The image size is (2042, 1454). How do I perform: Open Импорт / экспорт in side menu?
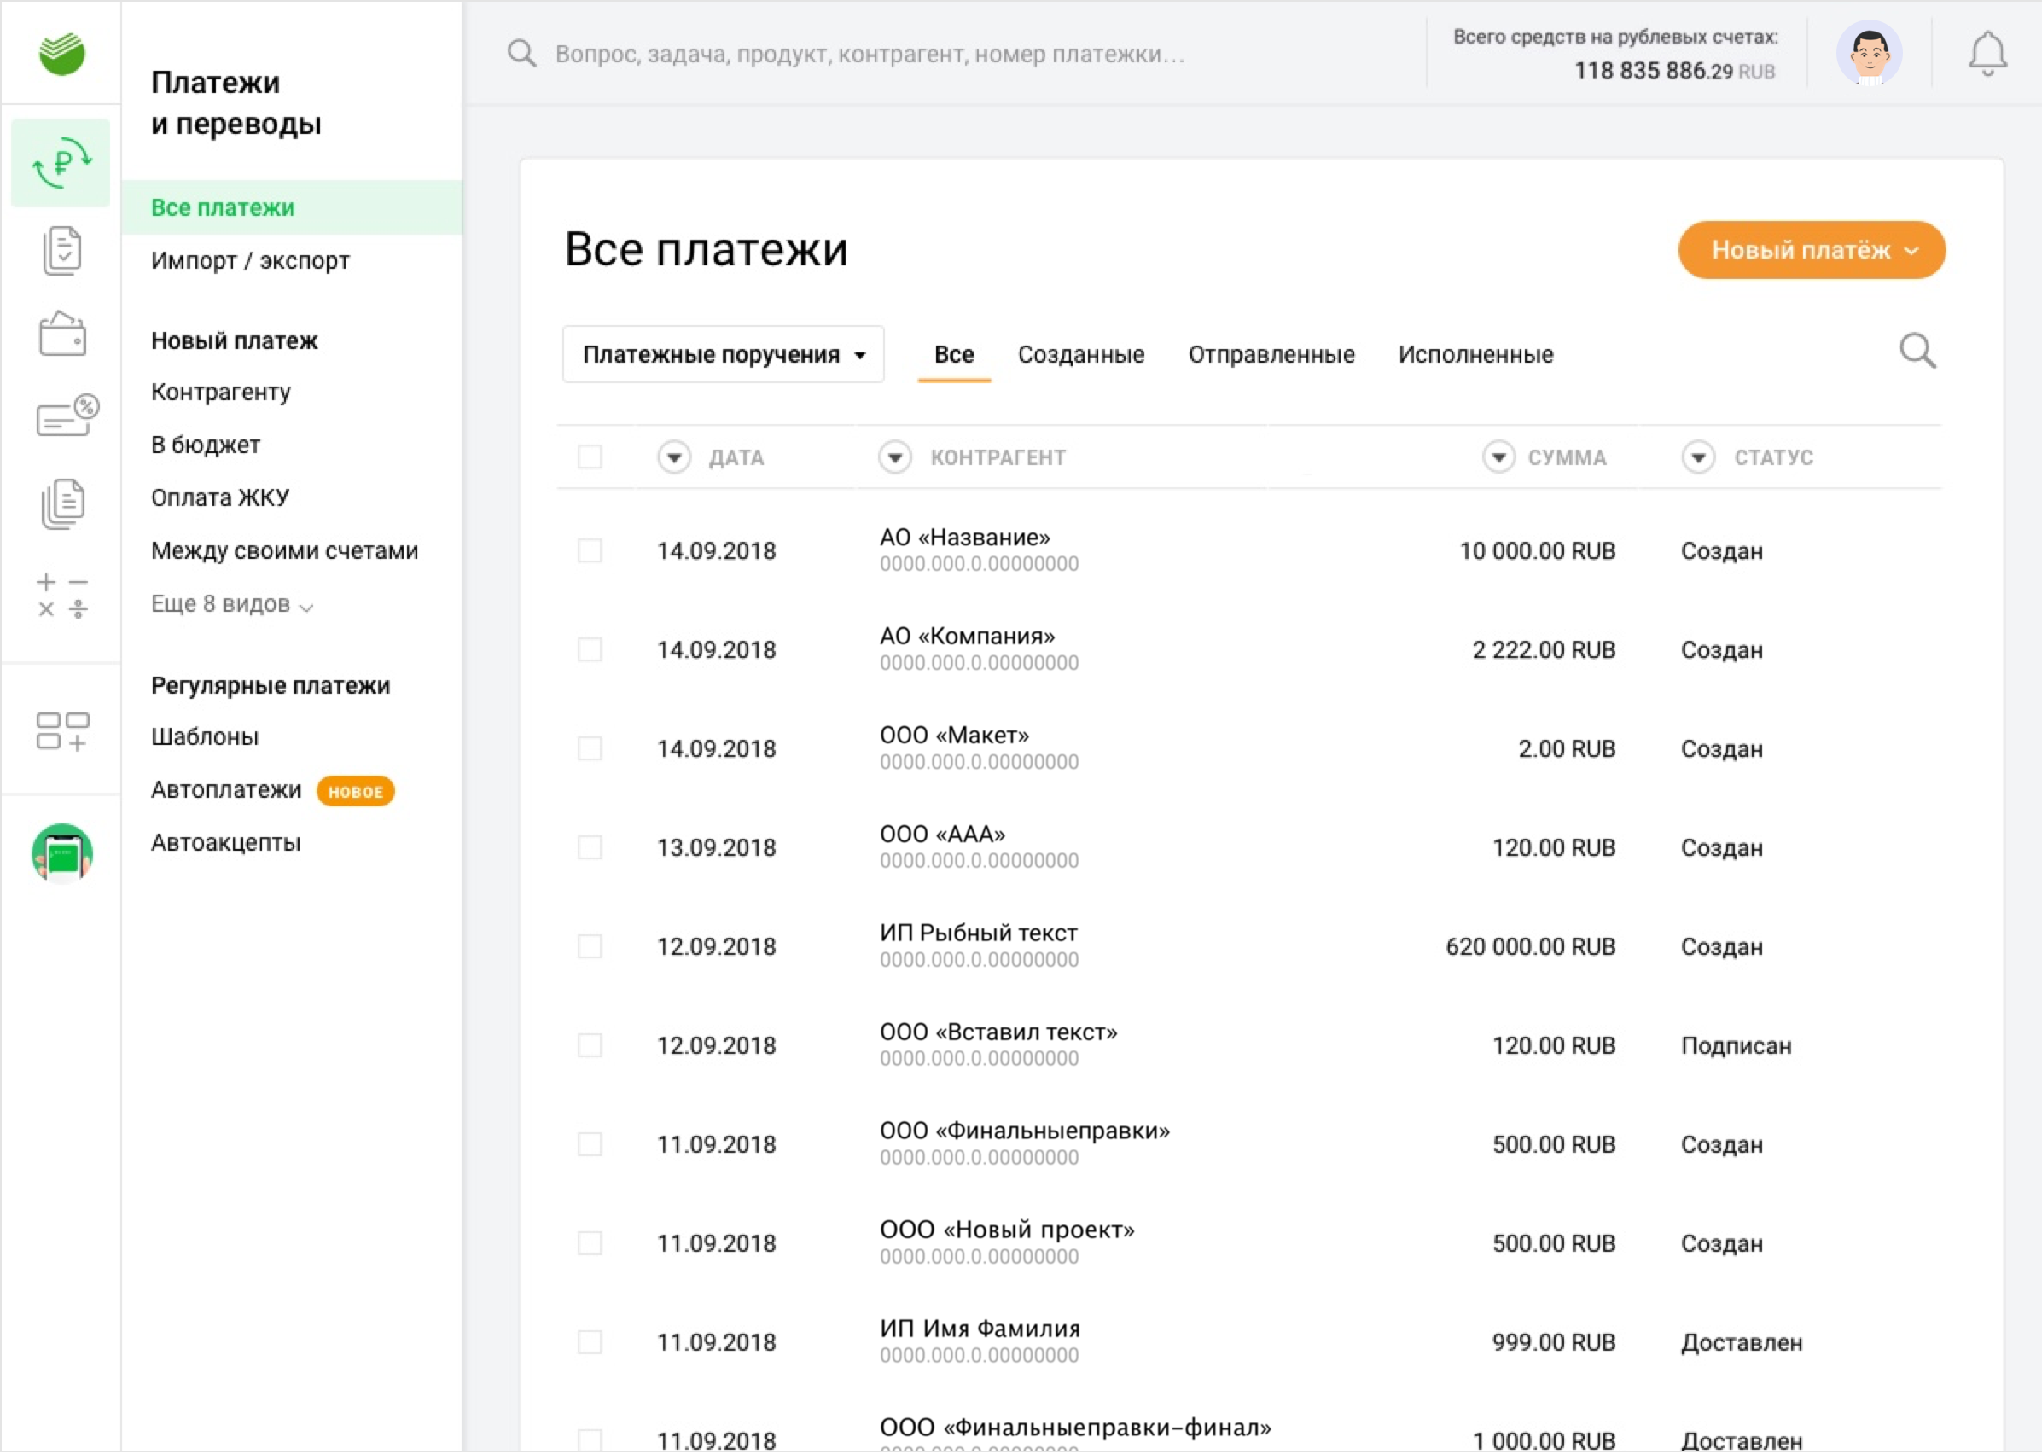pos(250,260)
